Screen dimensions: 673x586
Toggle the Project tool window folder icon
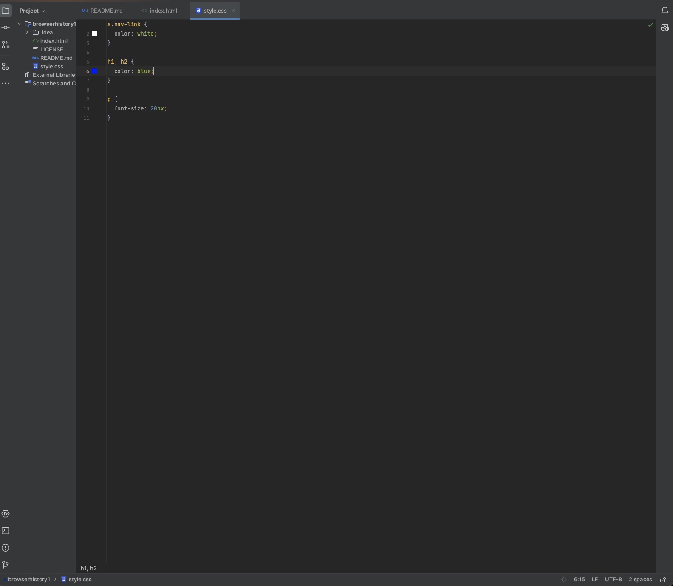tap(6, 11)
